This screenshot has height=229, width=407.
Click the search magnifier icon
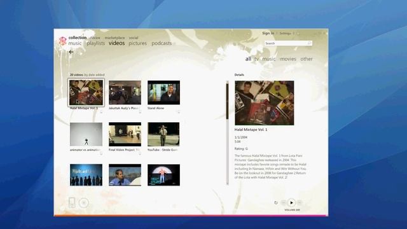[x=309, y=43]
